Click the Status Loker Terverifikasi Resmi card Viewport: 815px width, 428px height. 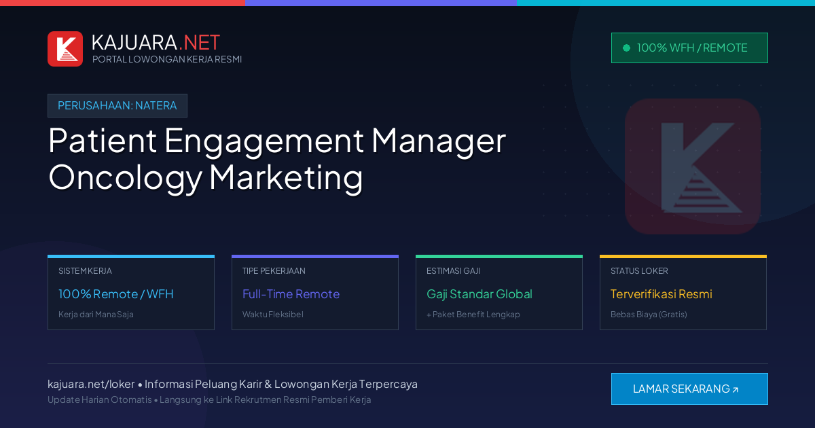tap(683, 293)
